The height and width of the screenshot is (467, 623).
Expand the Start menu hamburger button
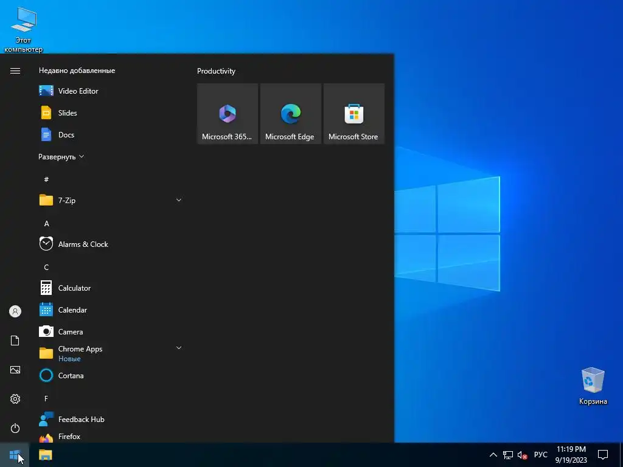pyautogui.click(x=15, y=71)
